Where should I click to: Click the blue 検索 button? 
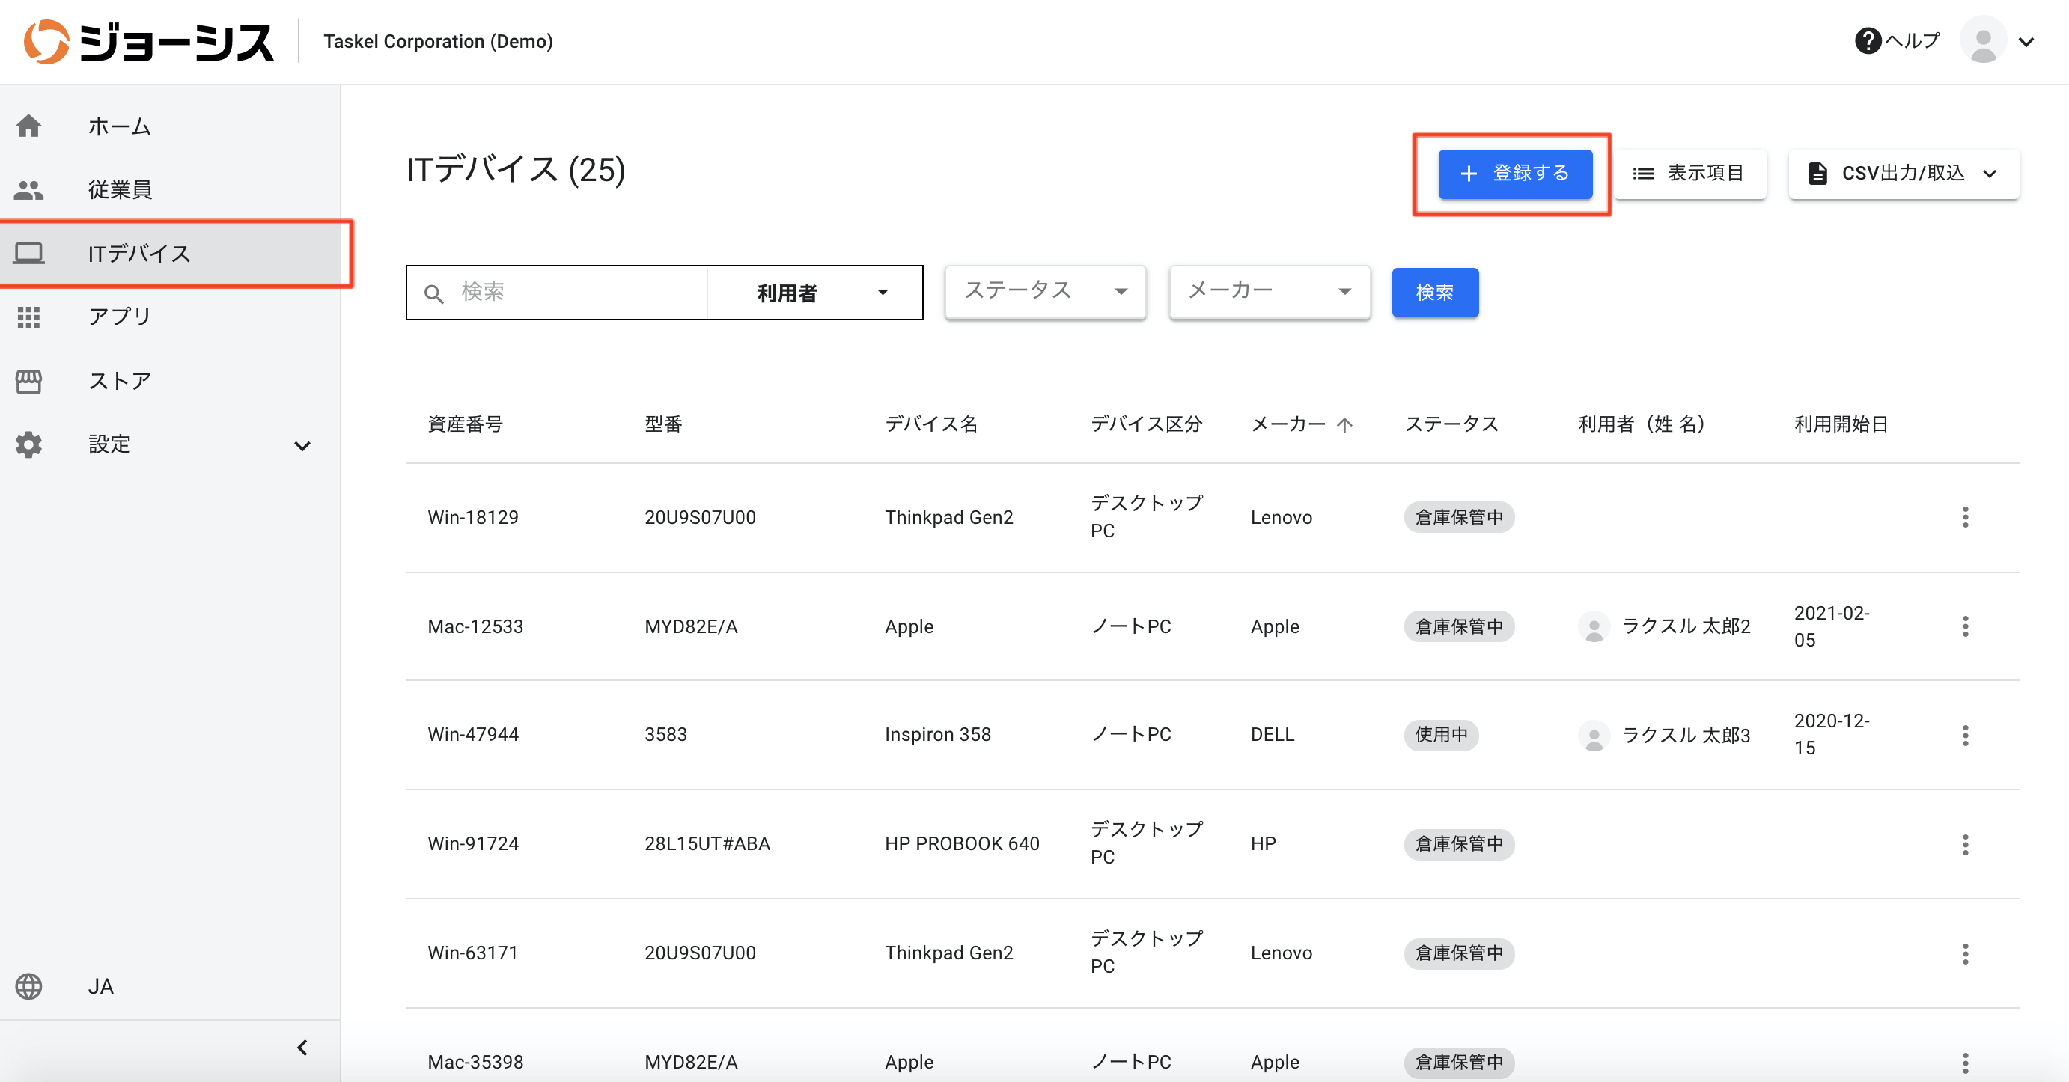point(1434,292)
